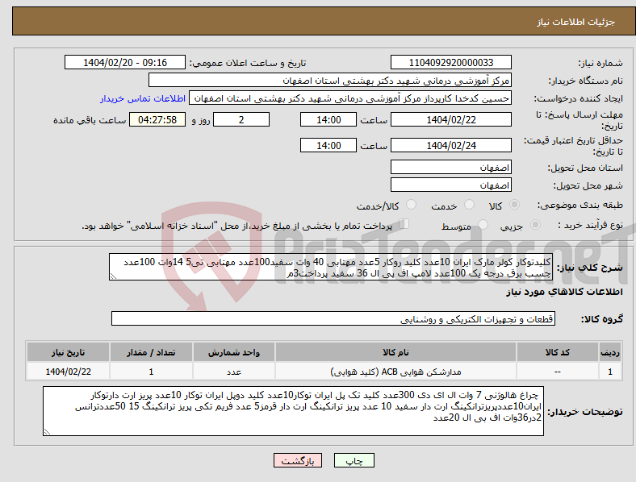Image resolution: width=636 pixels, height=482 pixels.
Task: Click the table cell date 1404/02/22
Action: coord(68,372)
